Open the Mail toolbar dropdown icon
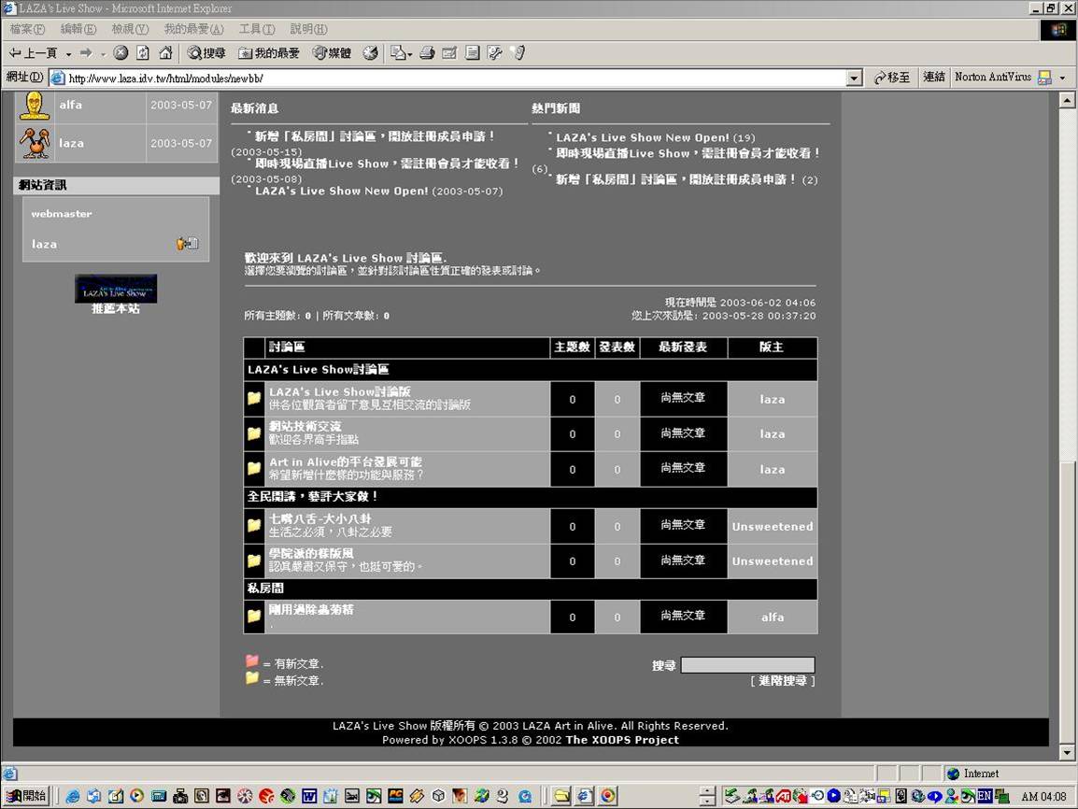The height and width of the screenshot is (809, 1078). point(401,53)
